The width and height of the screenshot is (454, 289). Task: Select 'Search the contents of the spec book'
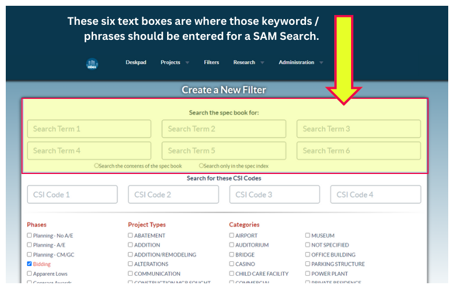(x=97, y=166)
